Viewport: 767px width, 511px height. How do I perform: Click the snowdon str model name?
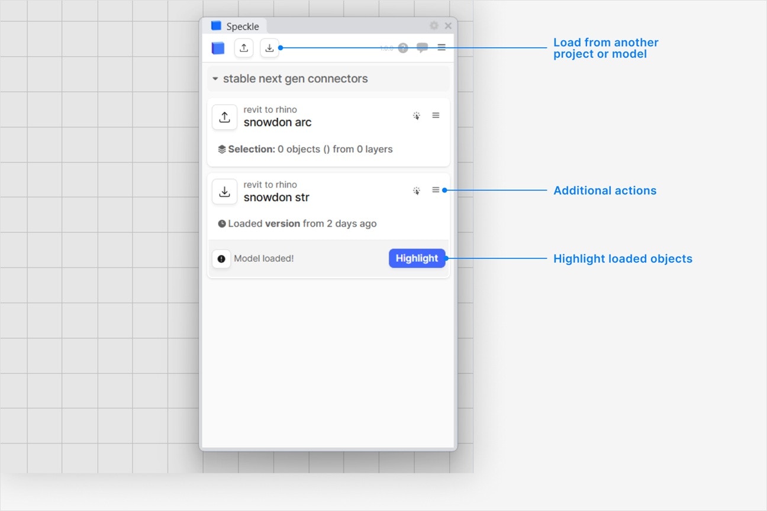tap(276, 197)
